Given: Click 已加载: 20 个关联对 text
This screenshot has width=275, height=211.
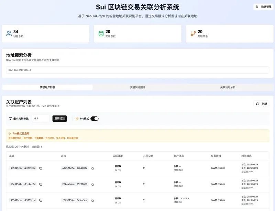Looking at the screenshot, I should [18, 147].
